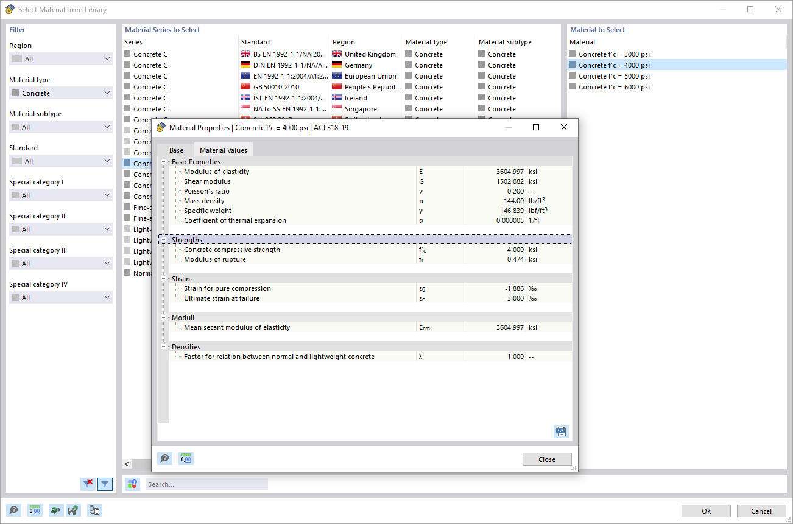Image resolution: width=793 pixels, height=524 pixels.
Task: Click the gray icon beside Concrete f'c = 3000 psi
Action: click(572, 54)
